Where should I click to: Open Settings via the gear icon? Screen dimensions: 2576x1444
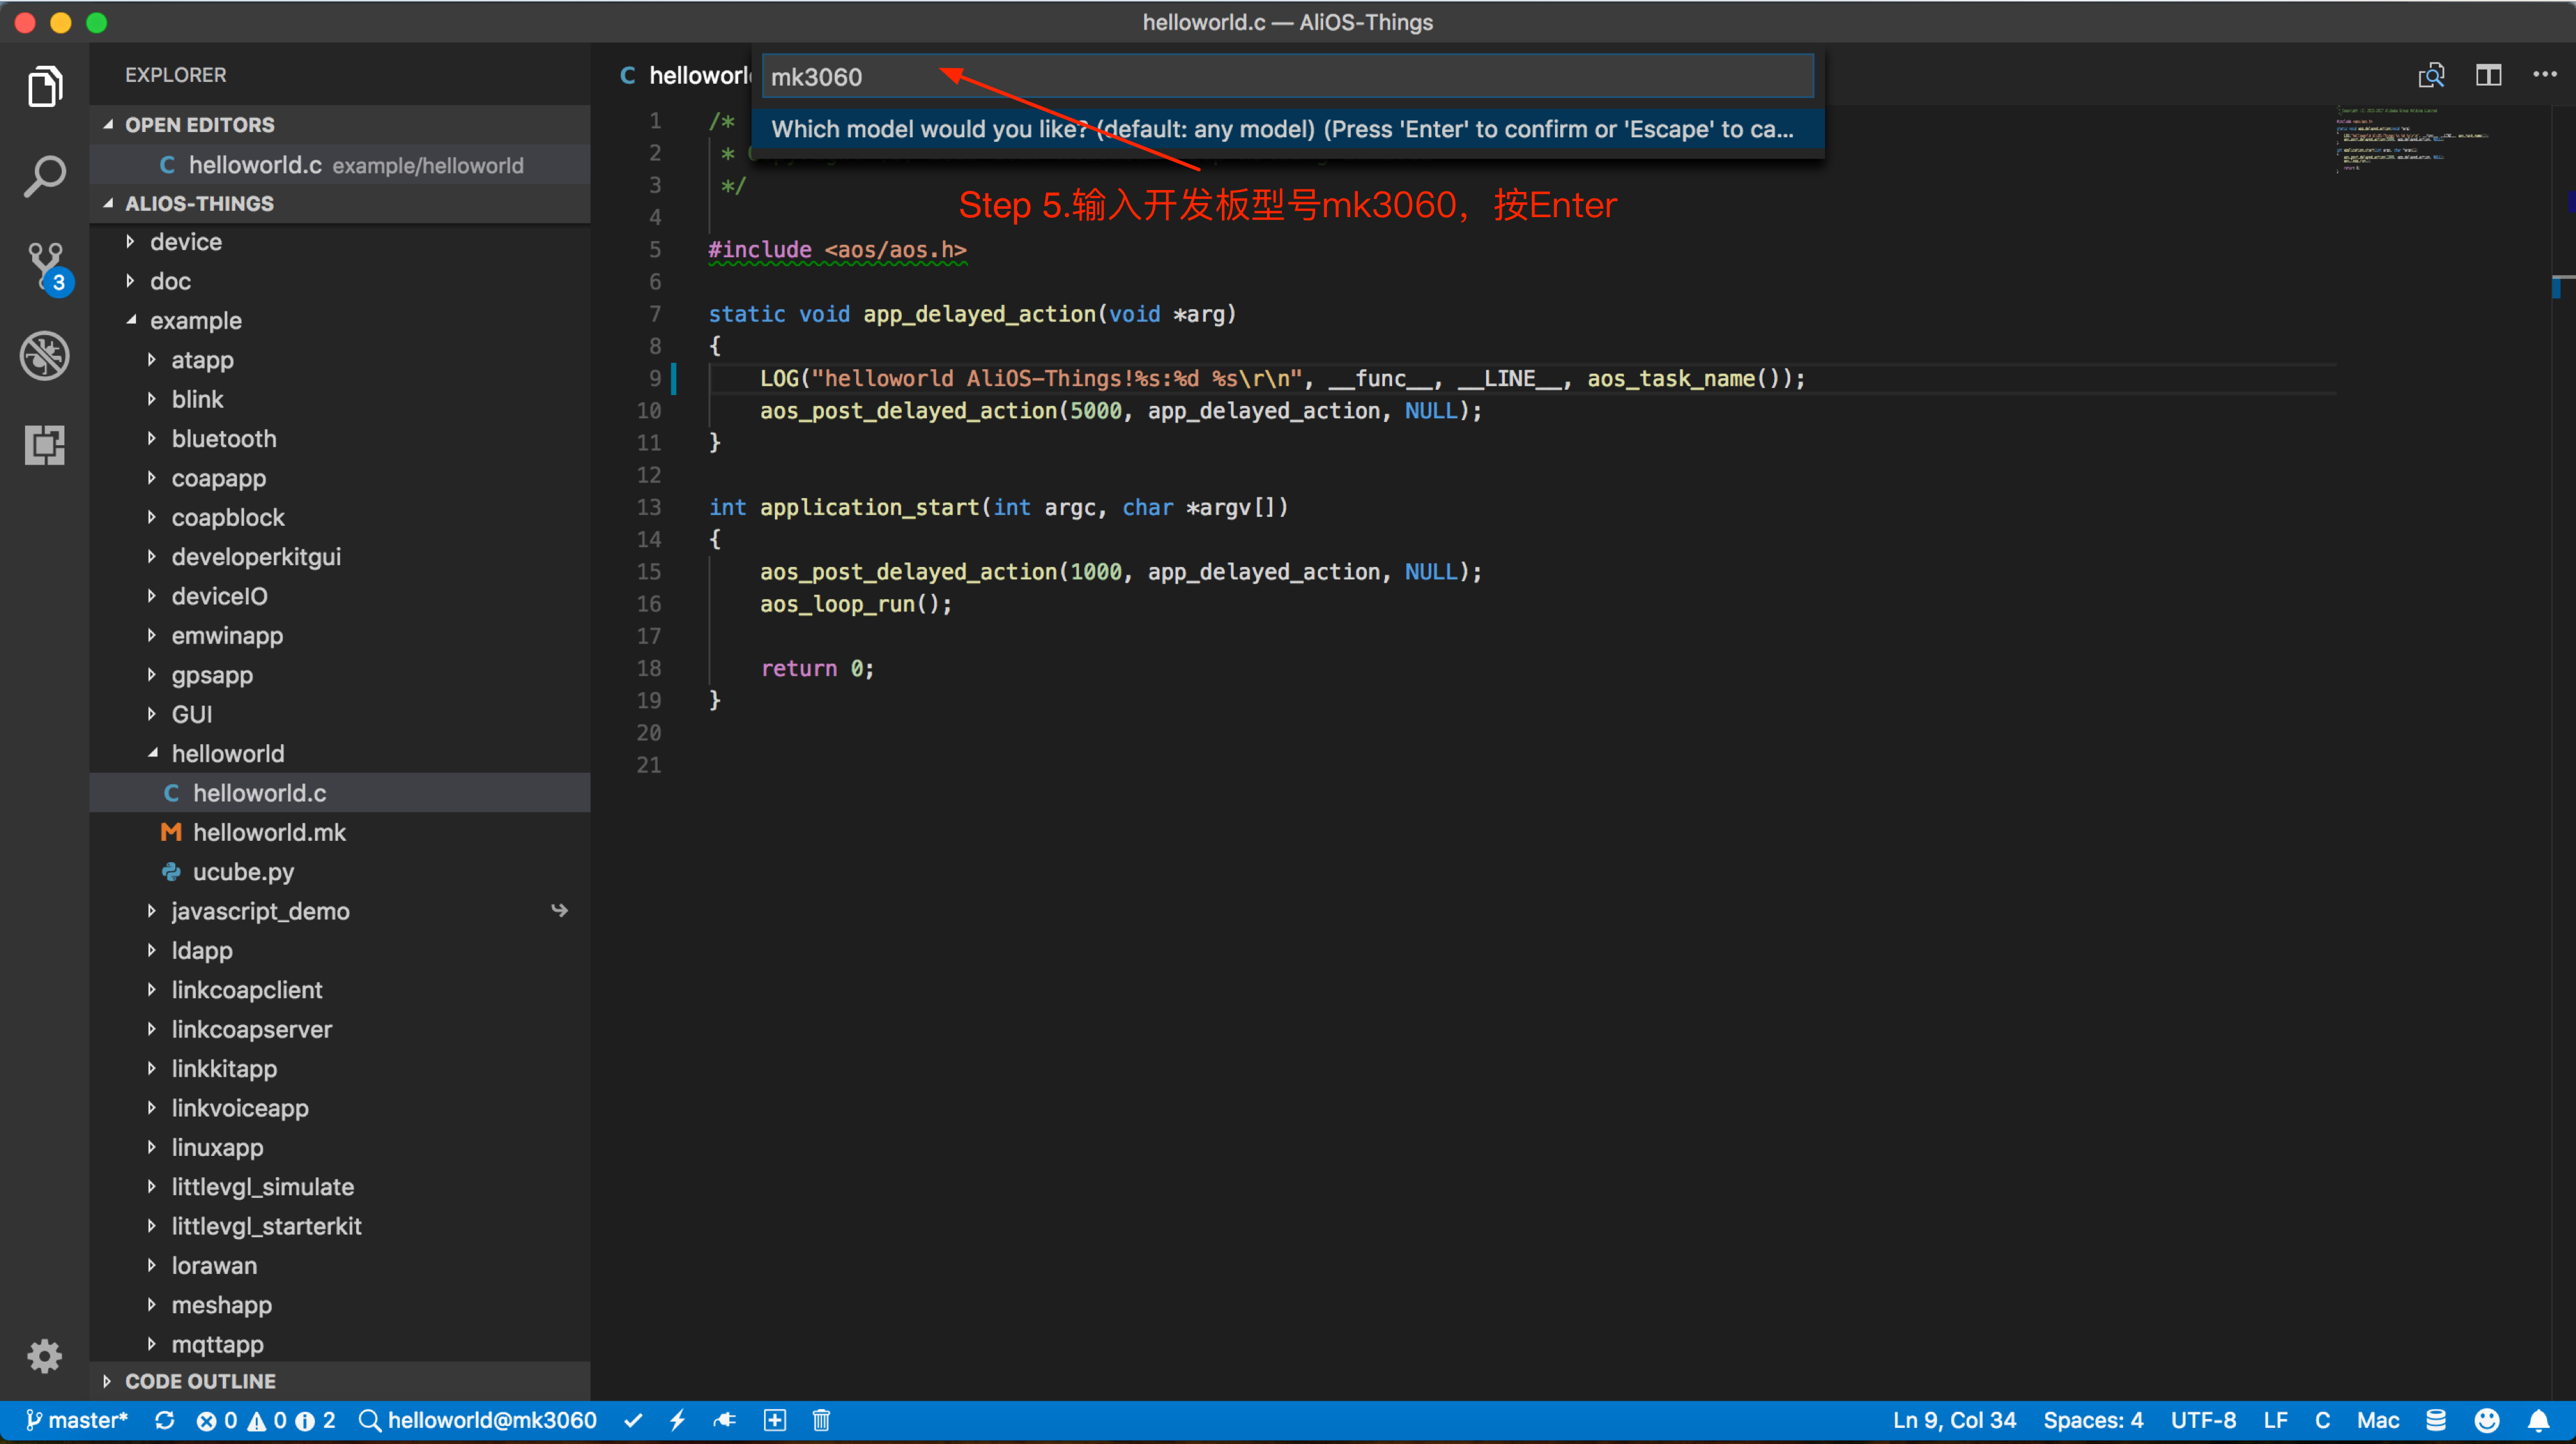[44, 1356]
